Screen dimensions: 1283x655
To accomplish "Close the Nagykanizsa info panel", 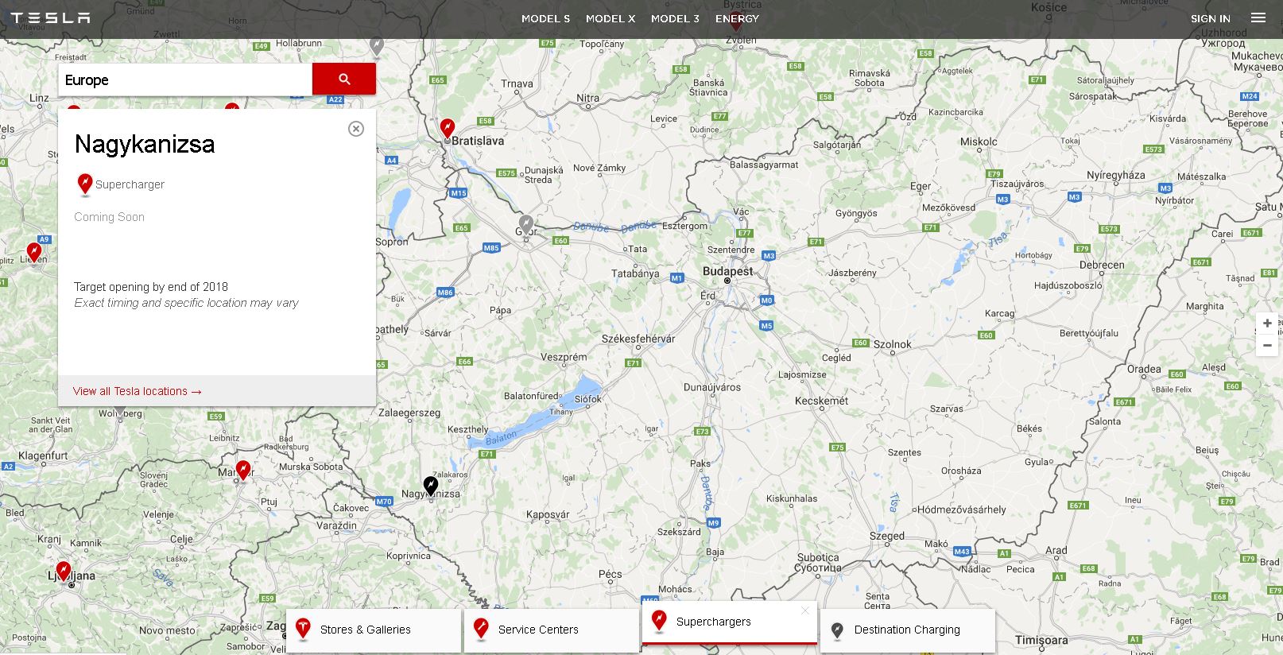I will [x=356, y=129].
